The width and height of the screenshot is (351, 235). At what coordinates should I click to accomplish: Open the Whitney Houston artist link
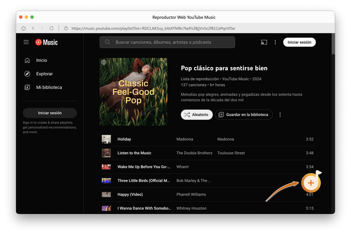pyautogui.click(x=191, y=208)
